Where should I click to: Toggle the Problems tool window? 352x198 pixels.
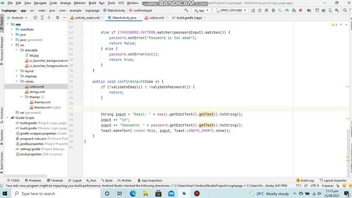(33, 180)
